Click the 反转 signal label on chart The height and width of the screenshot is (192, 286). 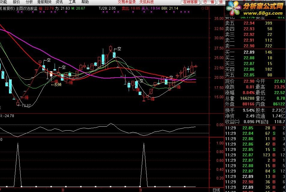58,84
